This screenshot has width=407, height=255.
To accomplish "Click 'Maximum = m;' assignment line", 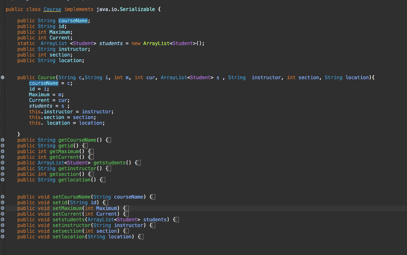I will coord(47,95).
